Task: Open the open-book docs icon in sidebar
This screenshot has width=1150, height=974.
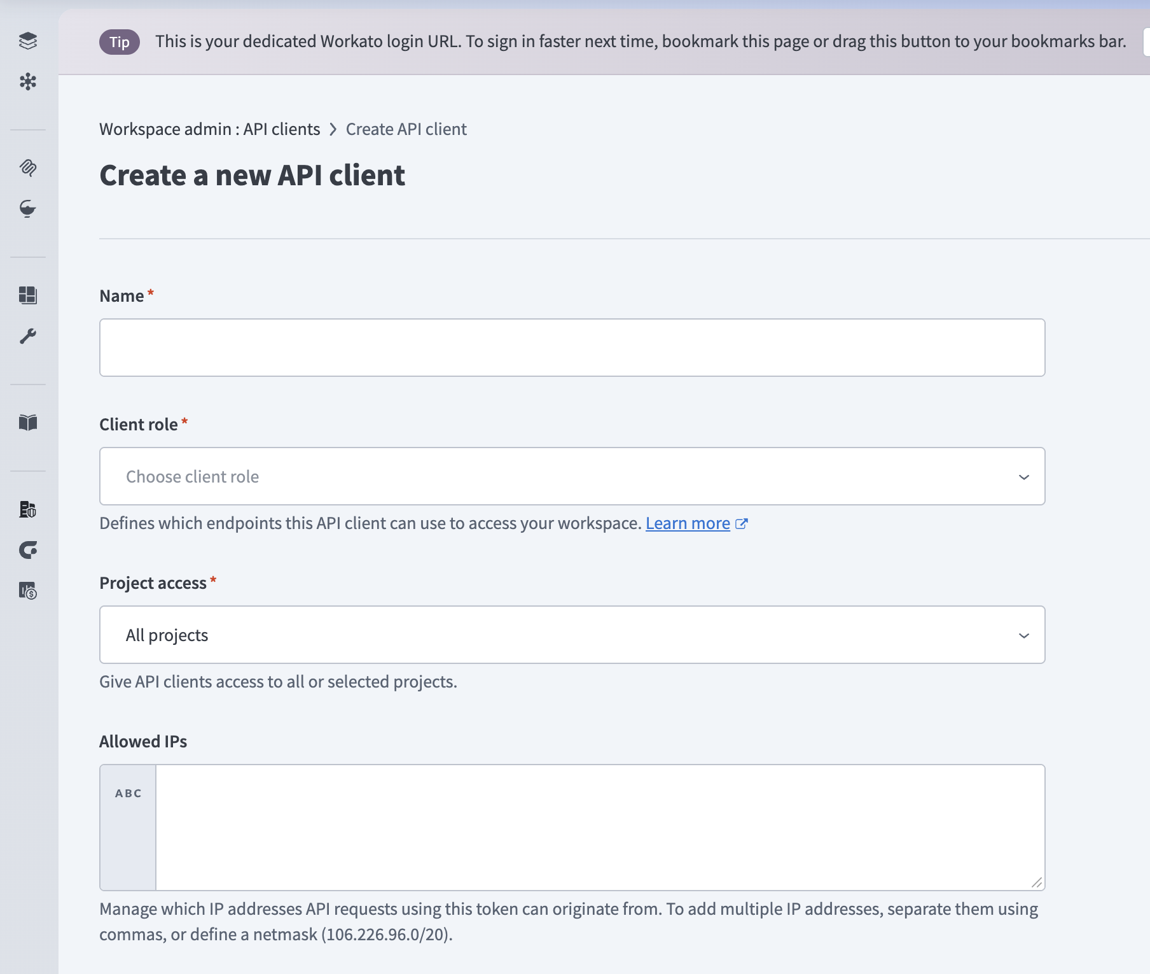Action: click(x=28, y=423)
